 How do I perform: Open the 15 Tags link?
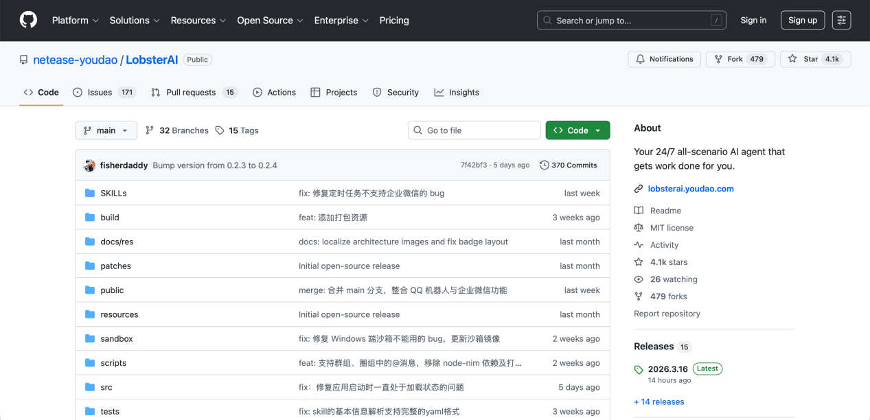[x=237, y=130]
